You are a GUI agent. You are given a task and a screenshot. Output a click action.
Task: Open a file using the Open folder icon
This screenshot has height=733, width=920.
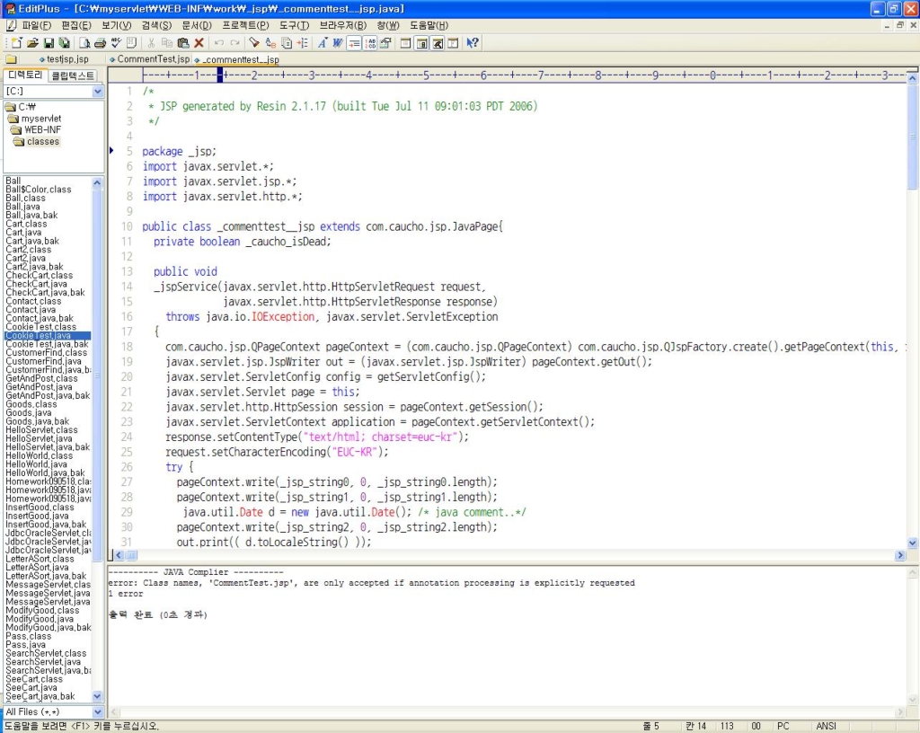tap(33, 43)
